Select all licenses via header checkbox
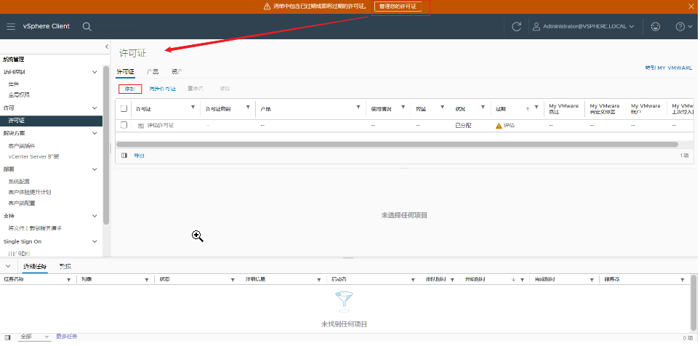700x346 pixels. (124, 108)
